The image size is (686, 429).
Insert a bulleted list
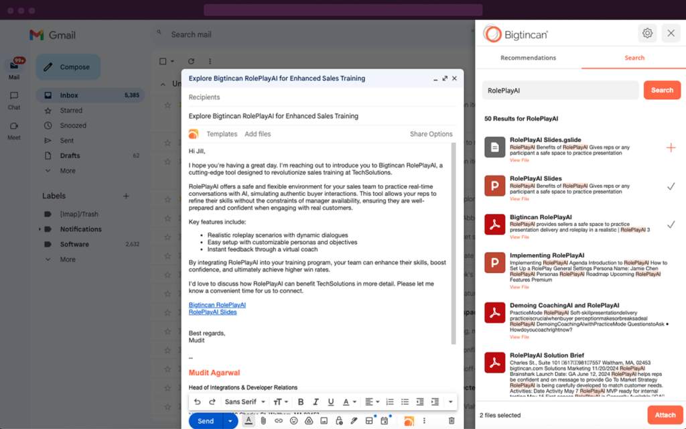(405, 402)
